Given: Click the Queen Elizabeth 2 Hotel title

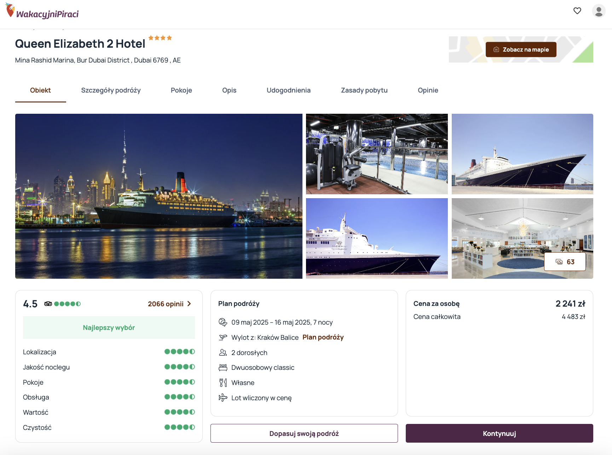Looking at the screenshot, I should pos(80,44).
